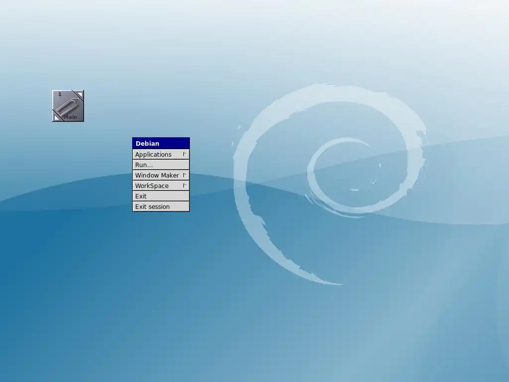Screen dimensions: 509x382
Task: Select Exit session in the menu
Action: [x=161, y=206]
